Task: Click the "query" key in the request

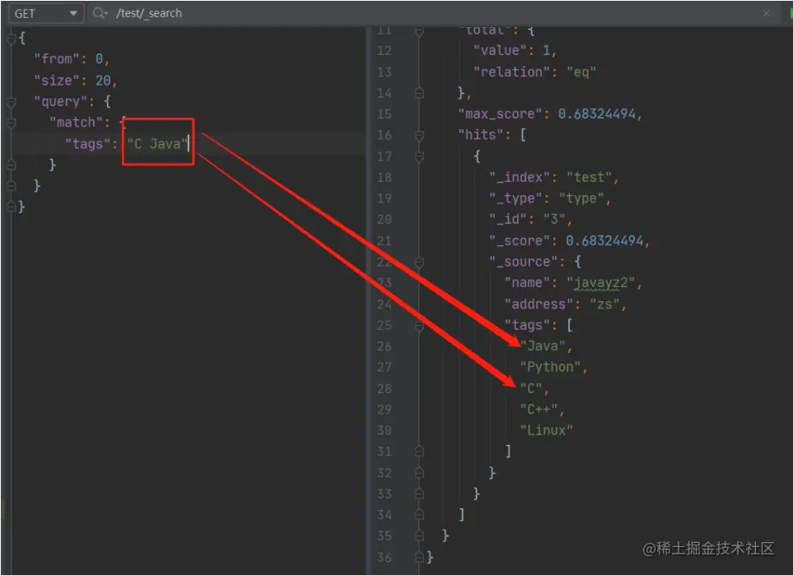Action: click(61, 101)
